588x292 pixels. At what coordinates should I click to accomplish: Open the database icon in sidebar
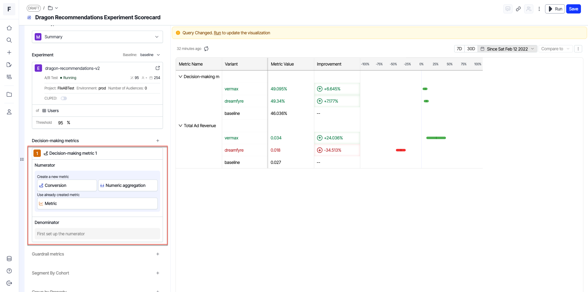pyautogui.click(x=9, y=259)
